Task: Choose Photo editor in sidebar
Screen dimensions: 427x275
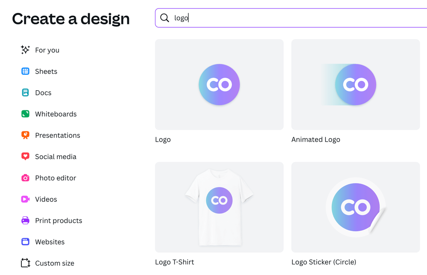Action: (56, 178)
